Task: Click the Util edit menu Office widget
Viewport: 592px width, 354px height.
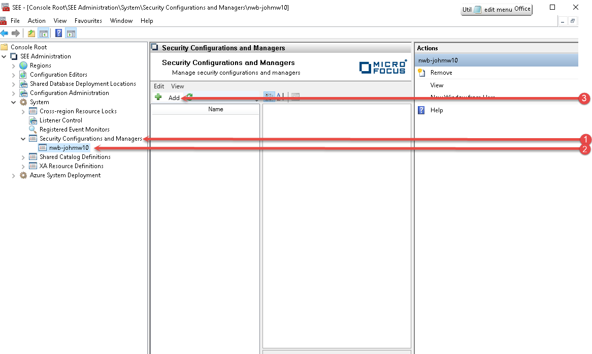Action: pyautogui.click(x=496, y=10)
